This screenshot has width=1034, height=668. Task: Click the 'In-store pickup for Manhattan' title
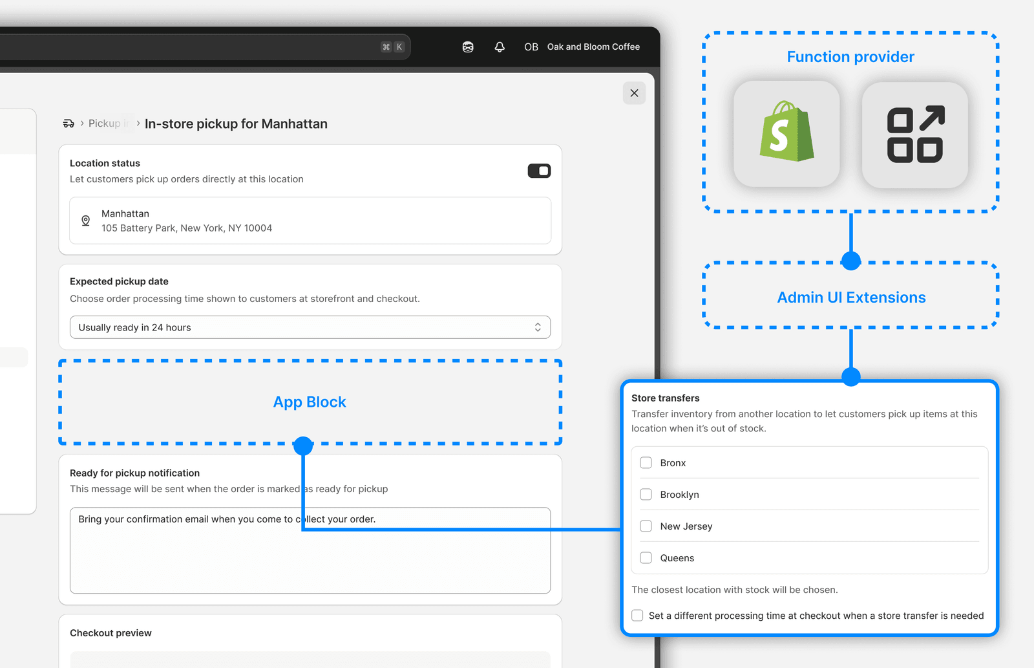(x=236, y=124)
